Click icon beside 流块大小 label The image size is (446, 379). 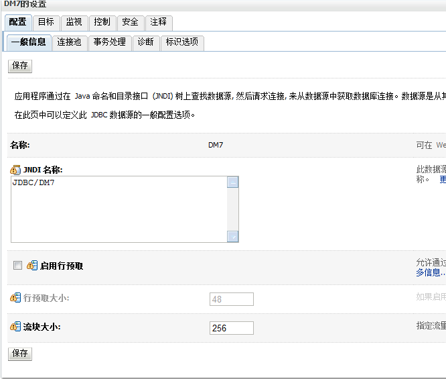(15, 327)
